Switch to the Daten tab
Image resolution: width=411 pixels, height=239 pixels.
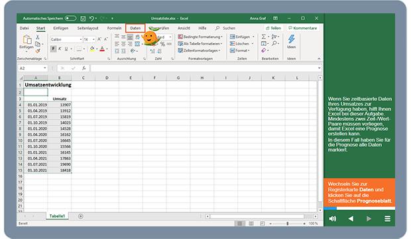point(135,28)
